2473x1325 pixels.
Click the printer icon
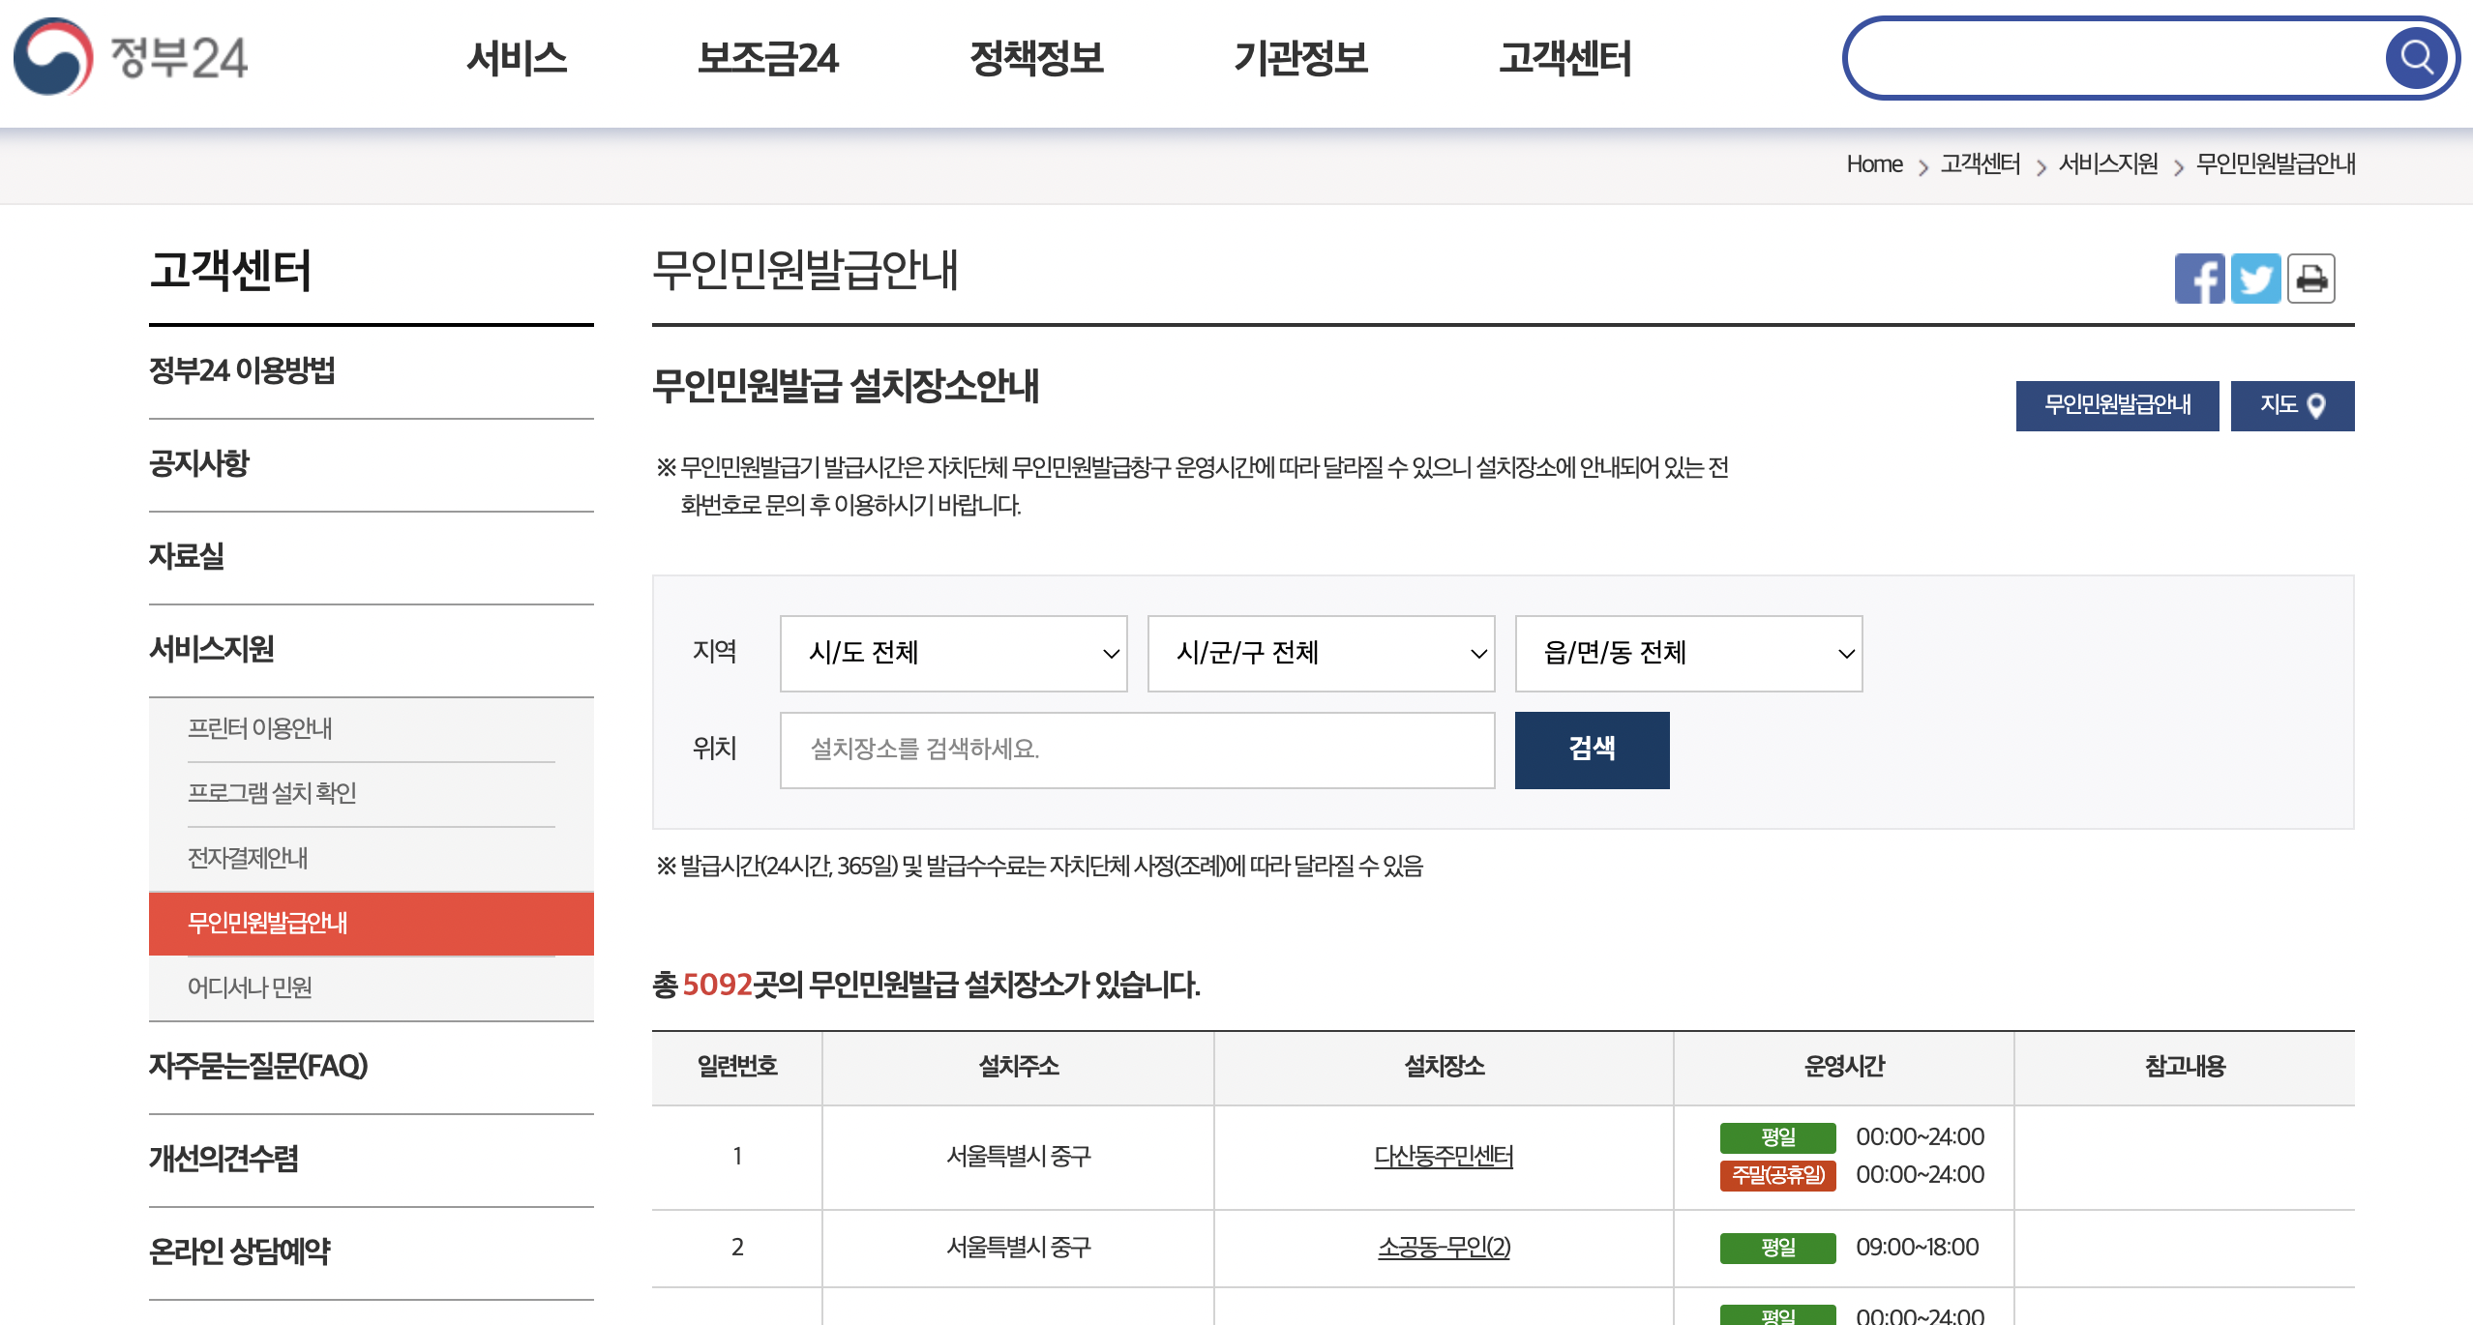pyautogui.click(x=2311, y=279)
